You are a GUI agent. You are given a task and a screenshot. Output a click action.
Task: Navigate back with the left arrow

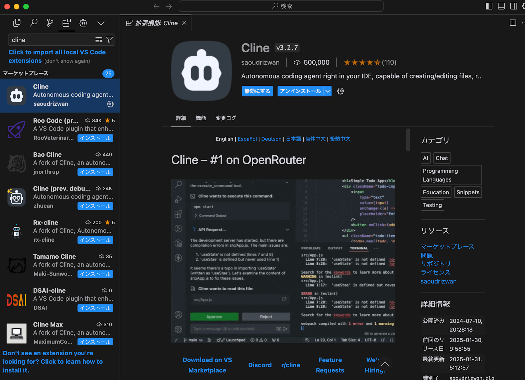tap(156, 6)
